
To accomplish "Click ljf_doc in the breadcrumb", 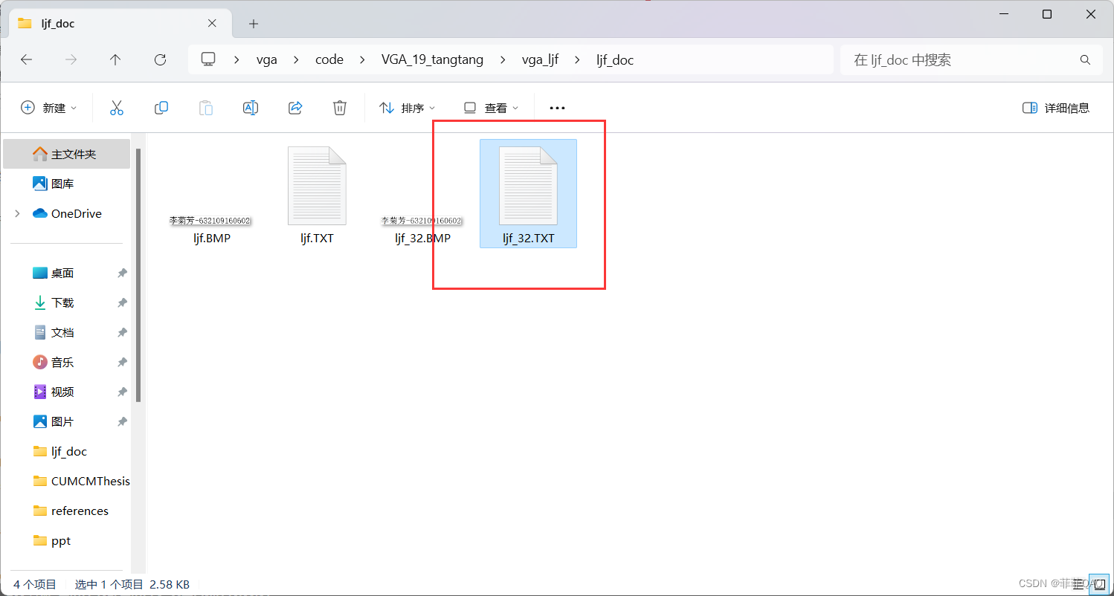I will tap(615, 60).
